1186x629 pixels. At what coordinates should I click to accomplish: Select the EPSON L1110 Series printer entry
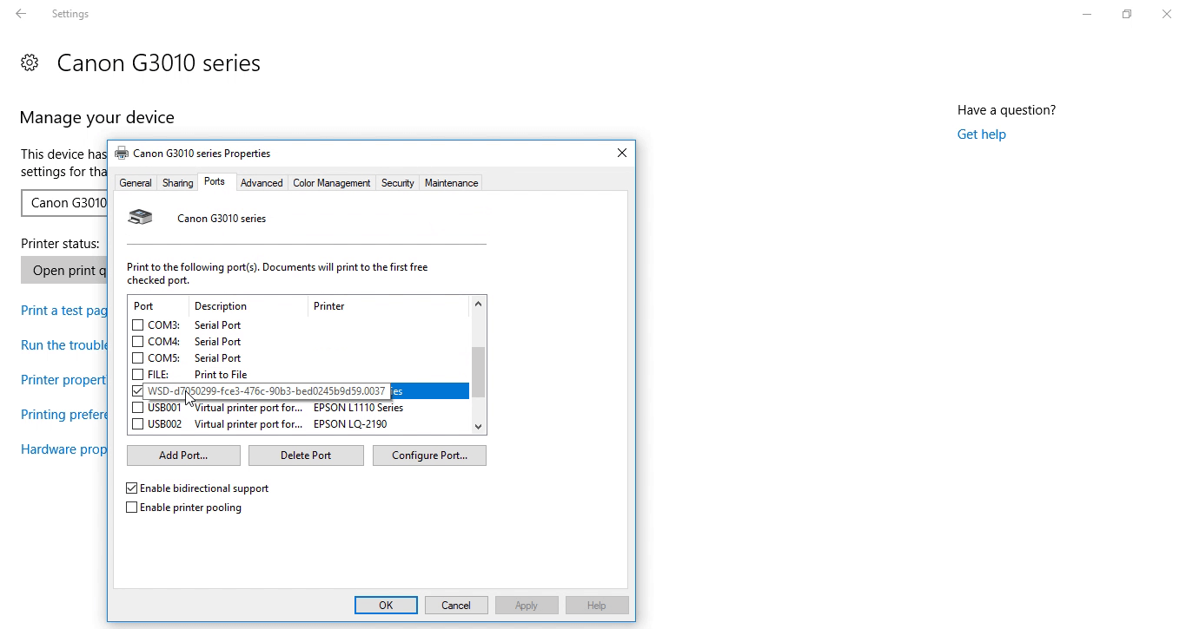358,408
